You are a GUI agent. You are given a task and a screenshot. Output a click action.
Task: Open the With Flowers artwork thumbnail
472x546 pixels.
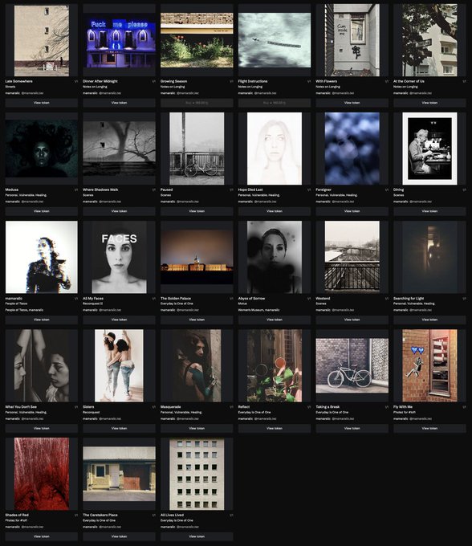[352, 40]
